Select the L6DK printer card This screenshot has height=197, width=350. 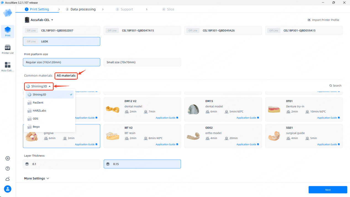[62, 41]
